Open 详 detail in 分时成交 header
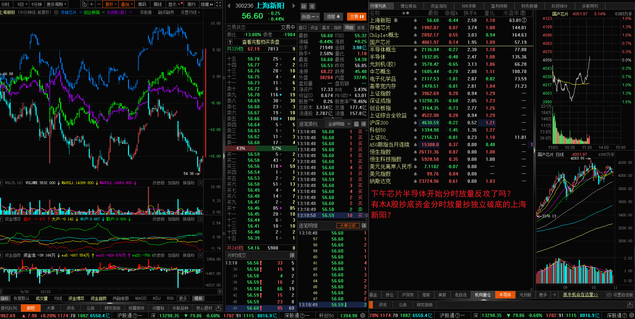 click(x=292, y=255)
